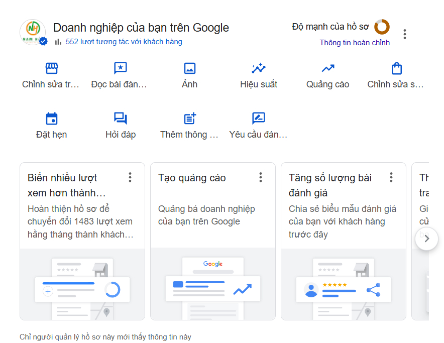Open the Chỉnh sửa s… shopping bag icon
The image size is (444, 343).
pos(396,68)
